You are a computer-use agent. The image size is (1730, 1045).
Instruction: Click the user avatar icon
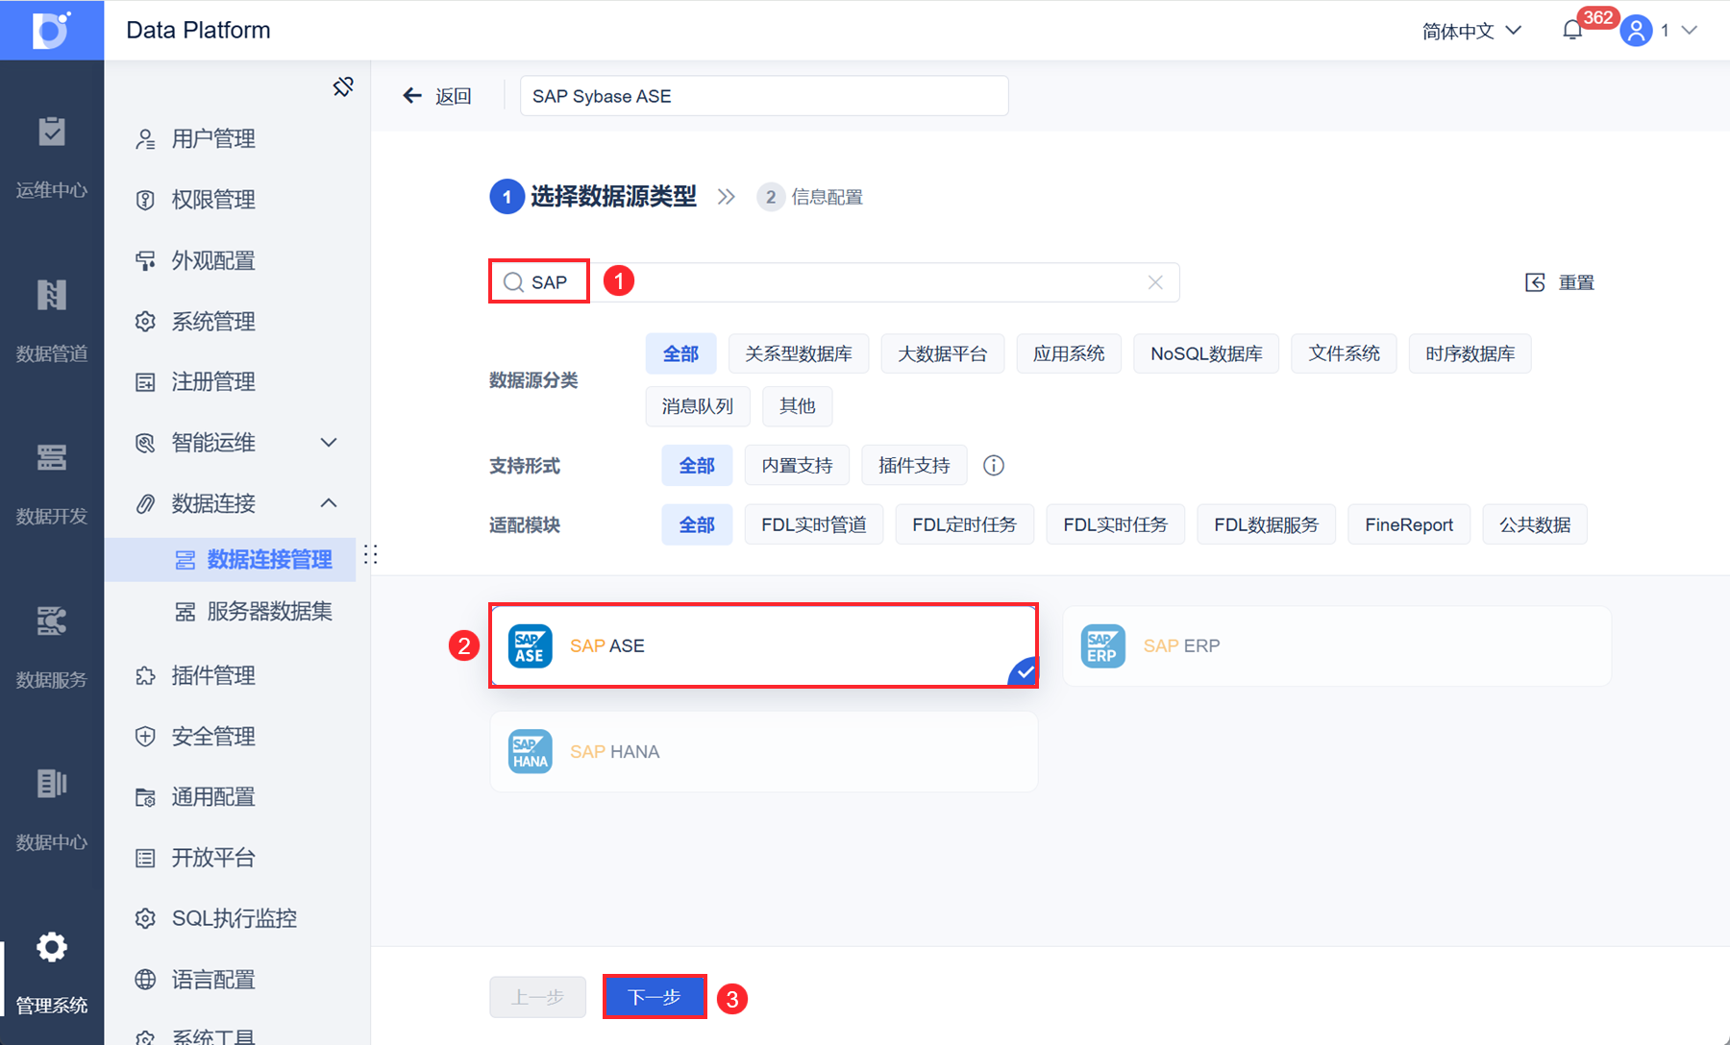[x=1636, y=31]
